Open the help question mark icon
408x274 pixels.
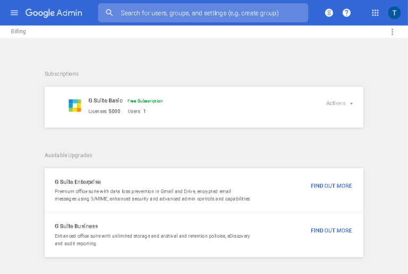tap(346, 13)
